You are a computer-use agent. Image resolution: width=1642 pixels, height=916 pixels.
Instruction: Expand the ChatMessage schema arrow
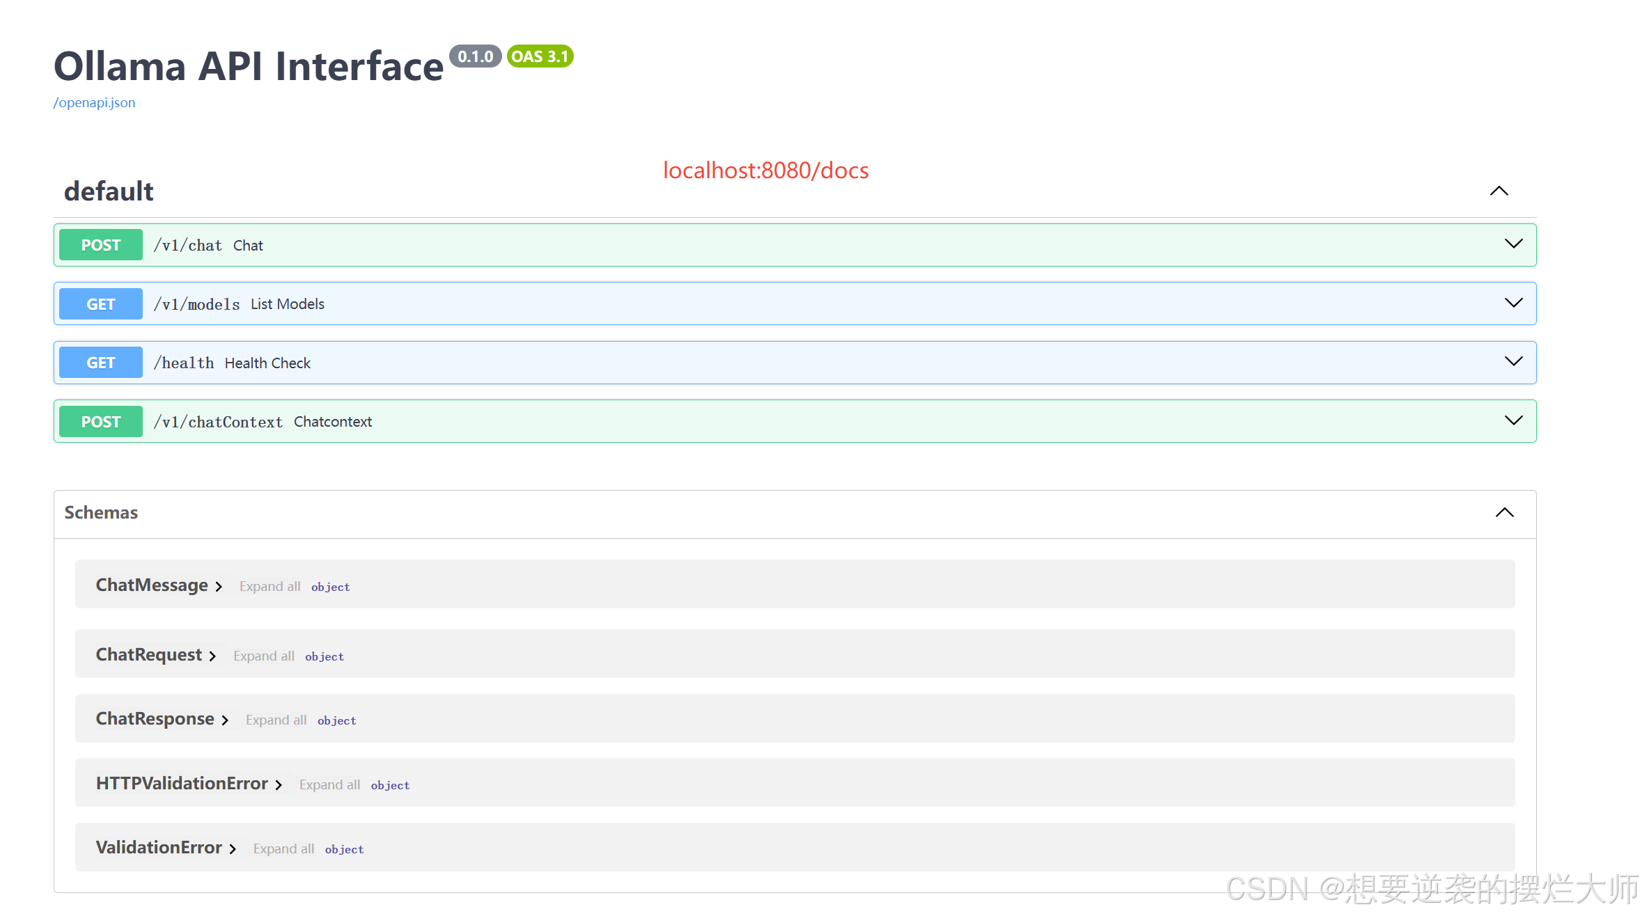[x=219, y=587]
